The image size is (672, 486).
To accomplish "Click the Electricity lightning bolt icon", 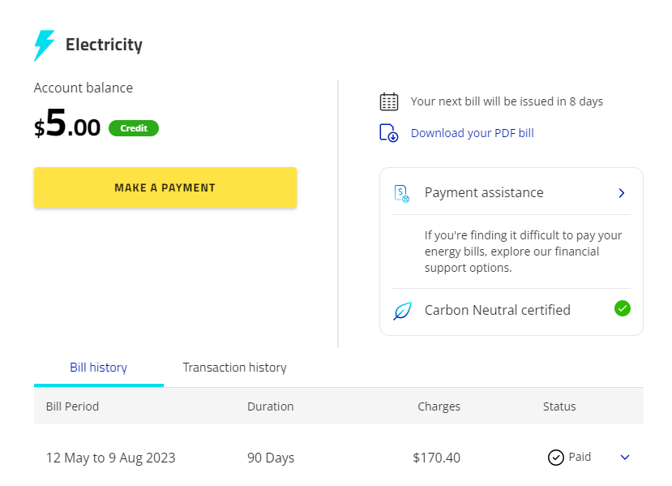I will tap(44, 45).
